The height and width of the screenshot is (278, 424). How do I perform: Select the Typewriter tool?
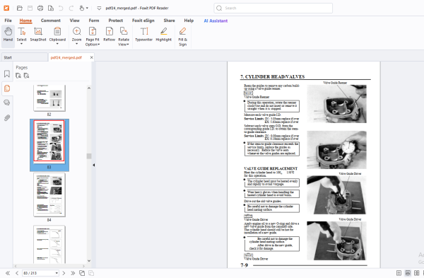(x=144, y=35)
